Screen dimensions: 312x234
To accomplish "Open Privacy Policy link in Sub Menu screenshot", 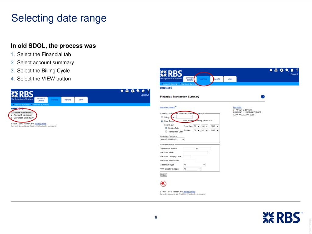I will [x=41, y=124].
